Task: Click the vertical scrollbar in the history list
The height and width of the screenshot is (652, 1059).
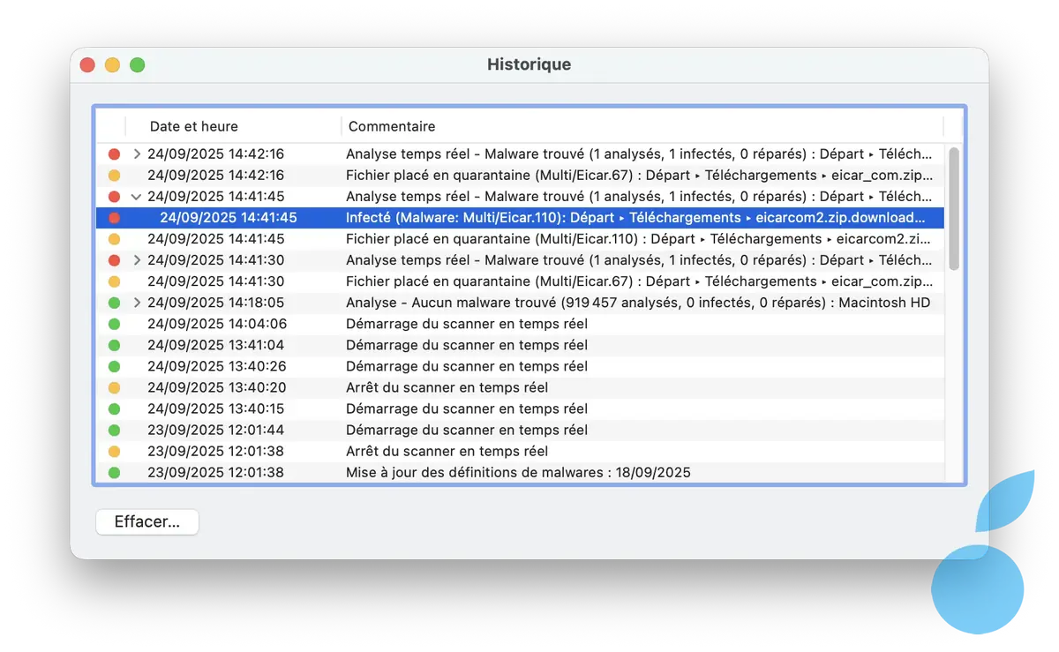Action: pyautogui.click(x=954, y=212)
